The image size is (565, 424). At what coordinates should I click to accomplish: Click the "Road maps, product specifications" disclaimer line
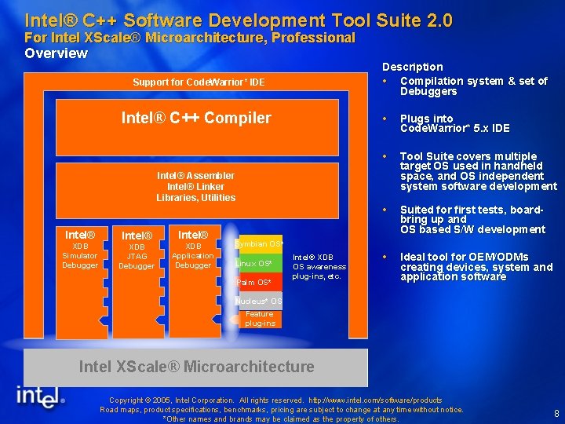tap(282, 410)
